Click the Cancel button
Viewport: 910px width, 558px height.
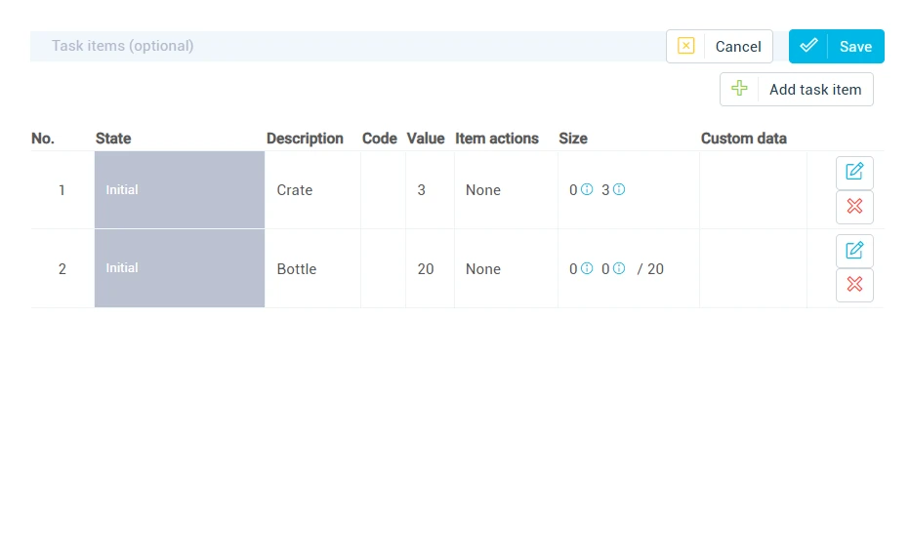click(719, 47)
